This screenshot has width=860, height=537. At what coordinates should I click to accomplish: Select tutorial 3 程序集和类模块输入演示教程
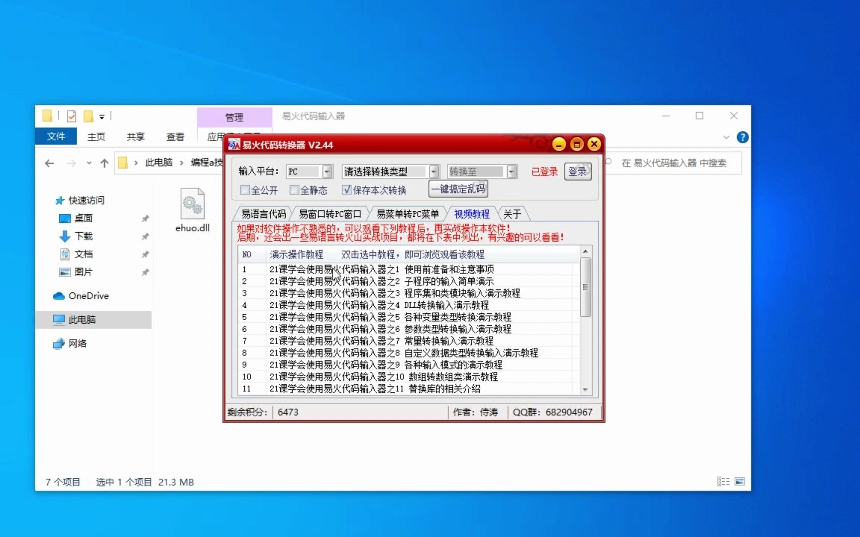pyautogui.click(x=408, y=293)
